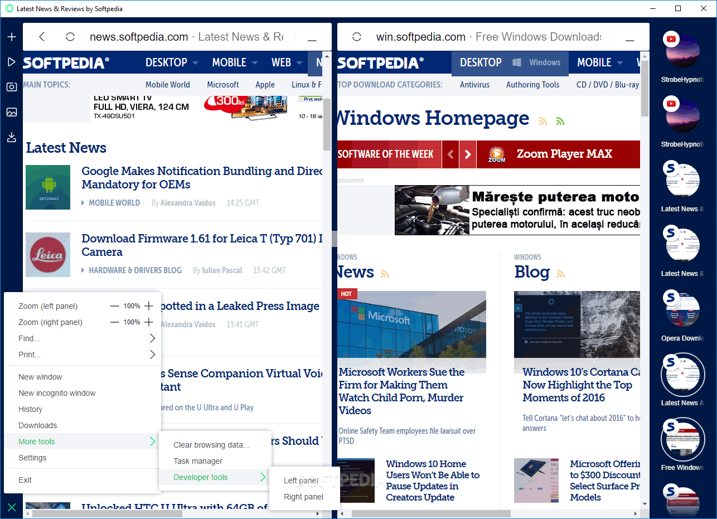Image resolution: width=717 pixels, height=519 pixels.
Task: Open the Antivirus download category
Action: point(475,85)
